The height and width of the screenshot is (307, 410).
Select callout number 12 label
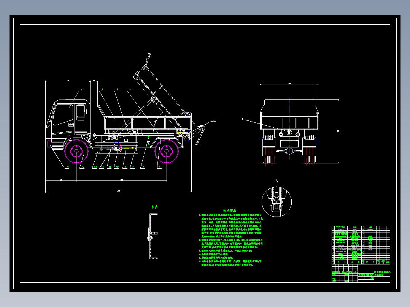(103, 167)
